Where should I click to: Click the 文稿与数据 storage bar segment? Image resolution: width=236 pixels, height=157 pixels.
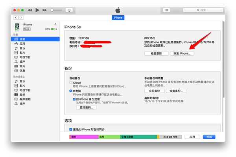[x=138, y=137]
